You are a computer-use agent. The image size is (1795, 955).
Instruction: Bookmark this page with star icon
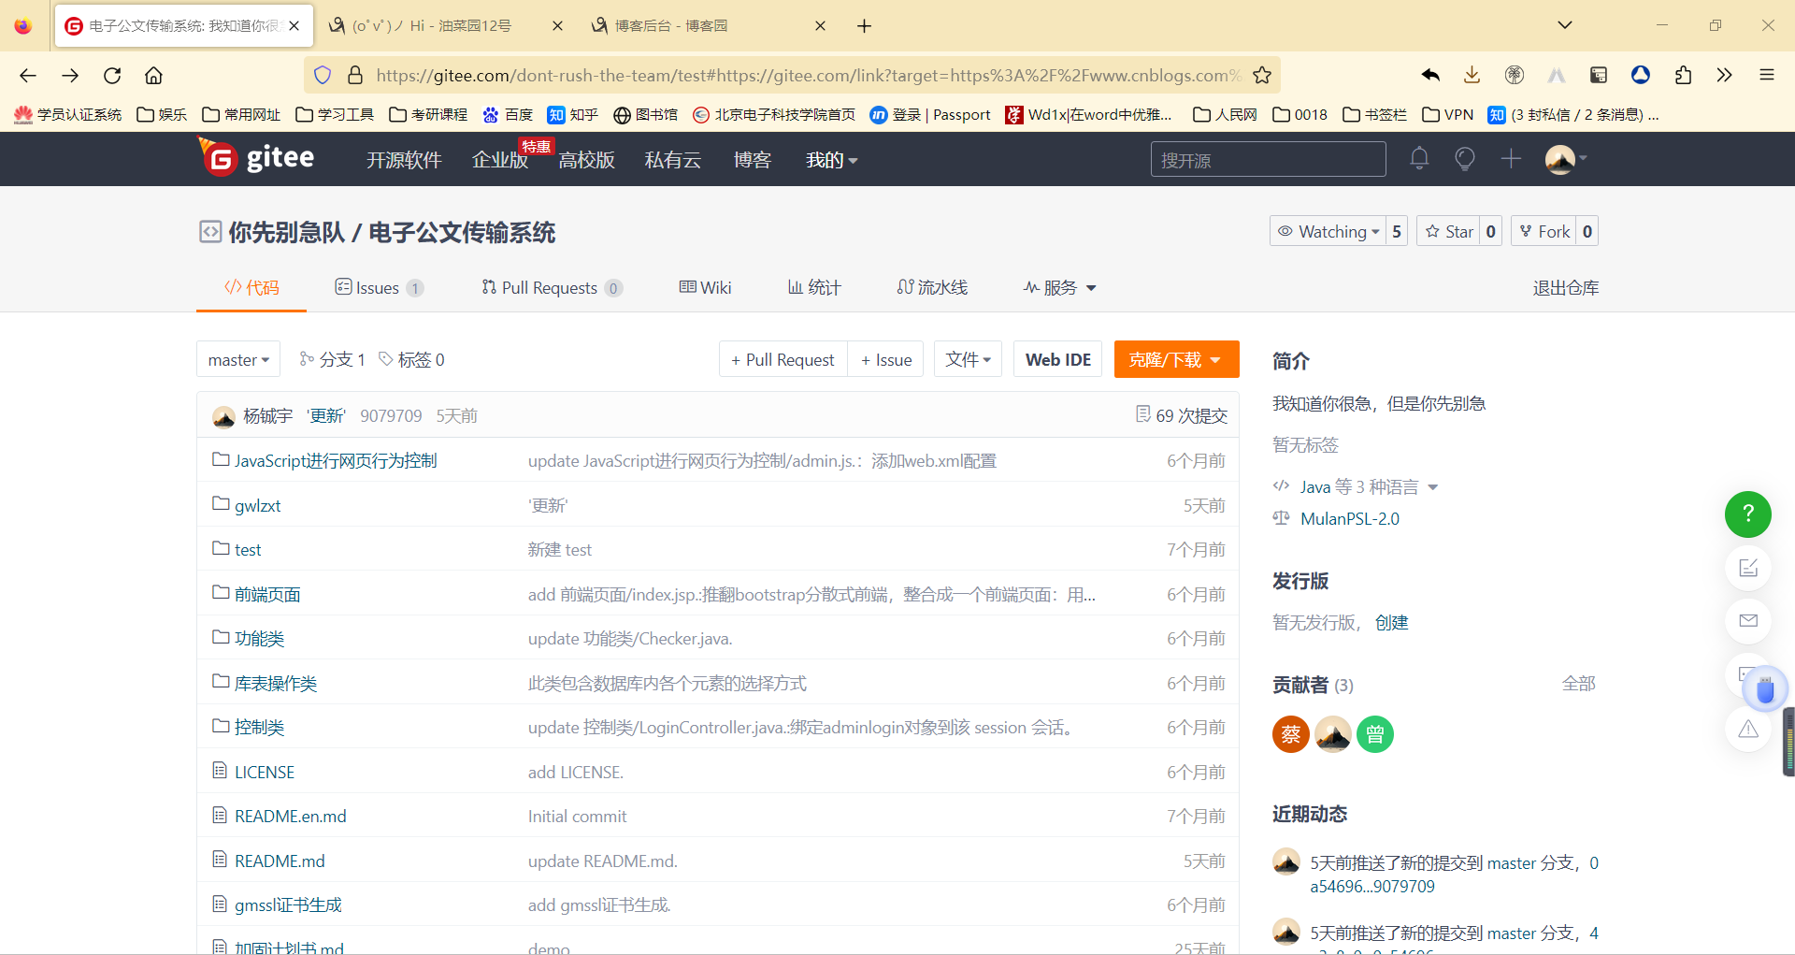click(1262, 75)
